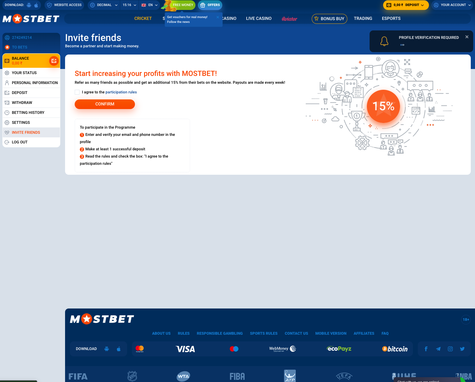Screen dimensions: 475x382
Task: Open the Offers gift button
Action: [210, 5]
